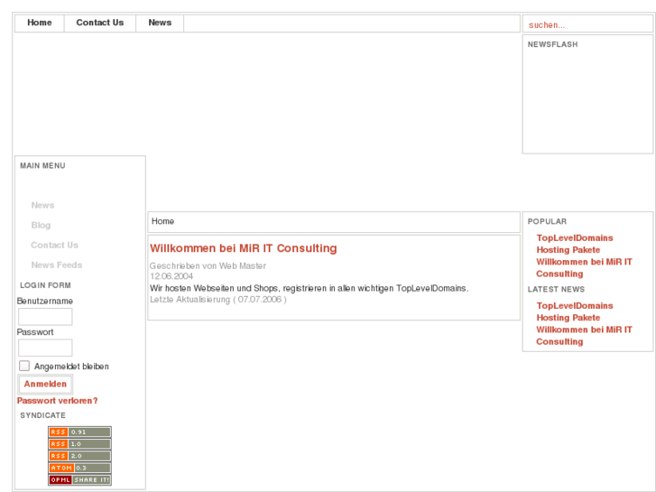Select News Feeds in the Main Menu
The width and height of the screenshot is (656, 492).
pos(57,265)
